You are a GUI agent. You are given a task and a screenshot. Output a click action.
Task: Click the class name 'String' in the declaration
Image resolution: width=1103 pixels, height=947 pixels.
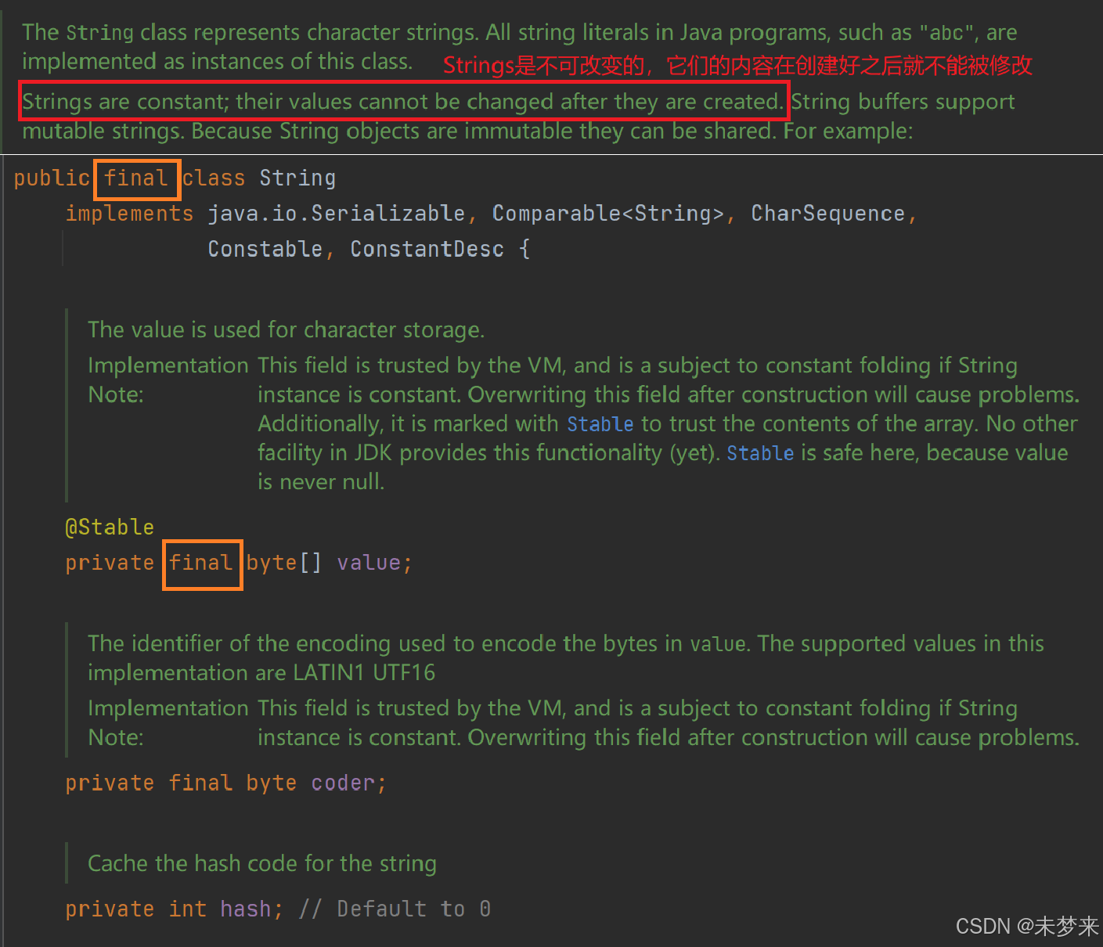pos(297,178)
